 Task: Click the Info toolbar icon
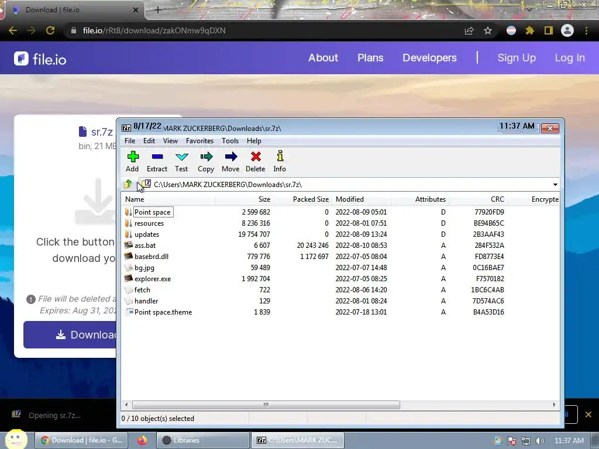[x=280, y=161]
